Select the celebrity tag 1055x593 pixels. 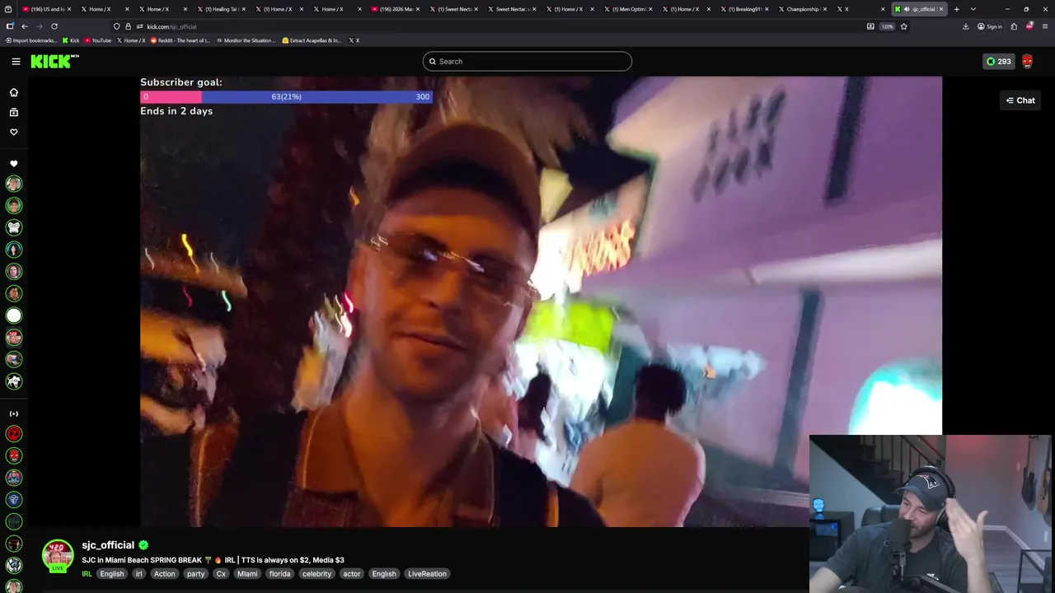[316, 574]
